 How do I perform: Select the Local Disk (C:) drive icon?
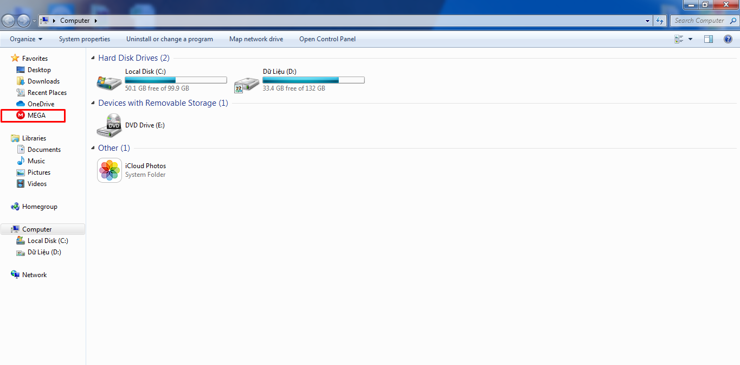(x=110, y=82)
